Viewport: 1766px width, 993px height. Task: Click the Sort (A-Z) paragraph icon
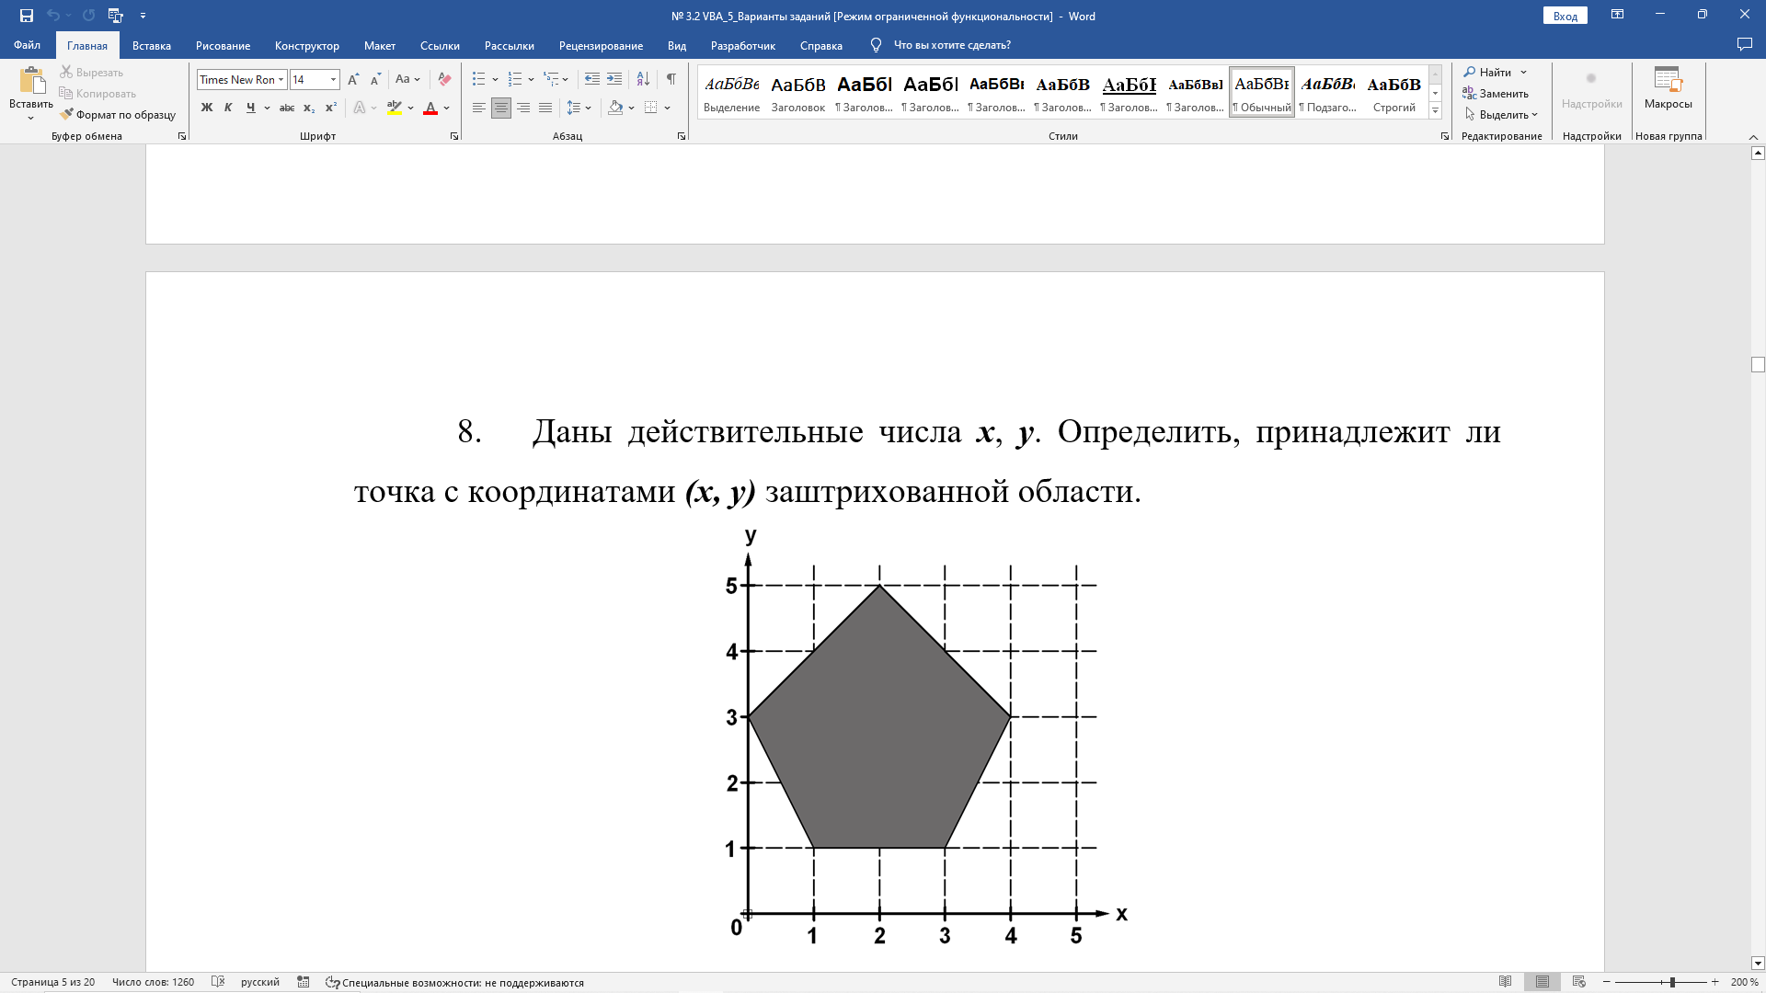pyautogui.click(x=643, y=79)
